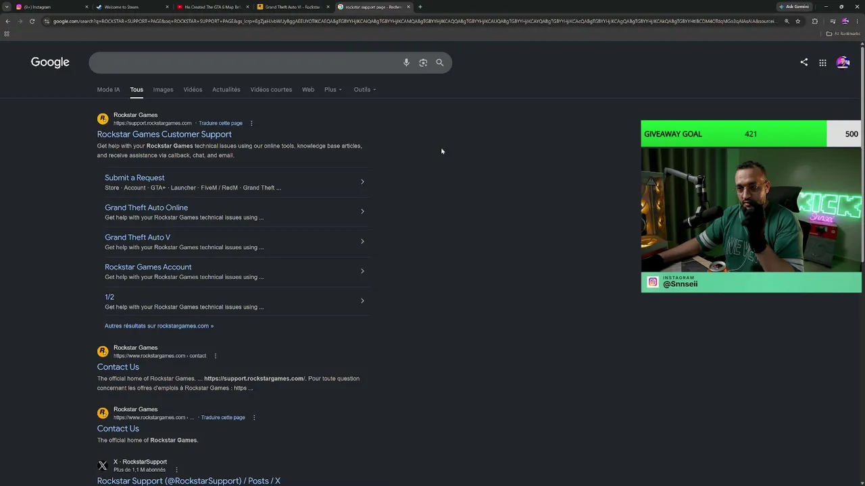This screenshot has width=865, height=486.
Task: Expand the 1/2 sitelink chevron
Action: pyautogui.click(x=362, y=300)
